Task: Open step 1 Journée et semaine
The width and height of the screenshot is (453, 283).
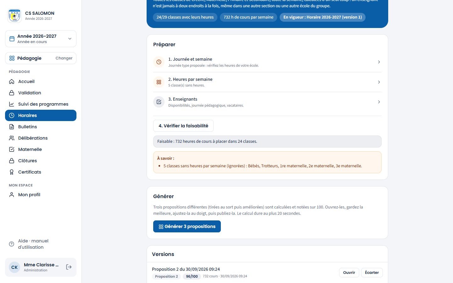Action: [267, 62]
